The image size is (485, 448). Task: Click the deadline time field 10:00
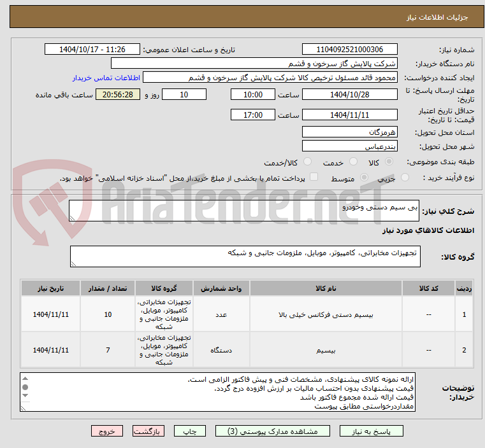(253, 94)
